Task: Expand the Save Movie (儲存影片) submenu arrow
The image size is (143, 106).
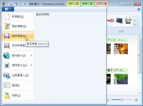Action: pyautogui.click(x=31, y=65)
